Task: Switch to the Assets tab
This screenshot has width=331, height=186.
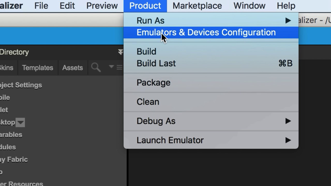Action: coord(72,68)
